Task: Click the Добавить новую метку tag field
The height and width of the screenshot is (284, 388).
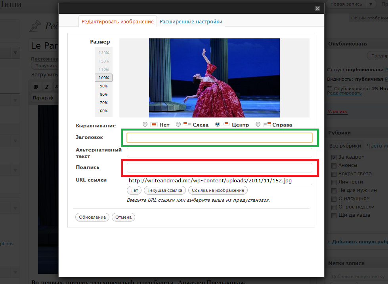Action: (x=359, y=276)
